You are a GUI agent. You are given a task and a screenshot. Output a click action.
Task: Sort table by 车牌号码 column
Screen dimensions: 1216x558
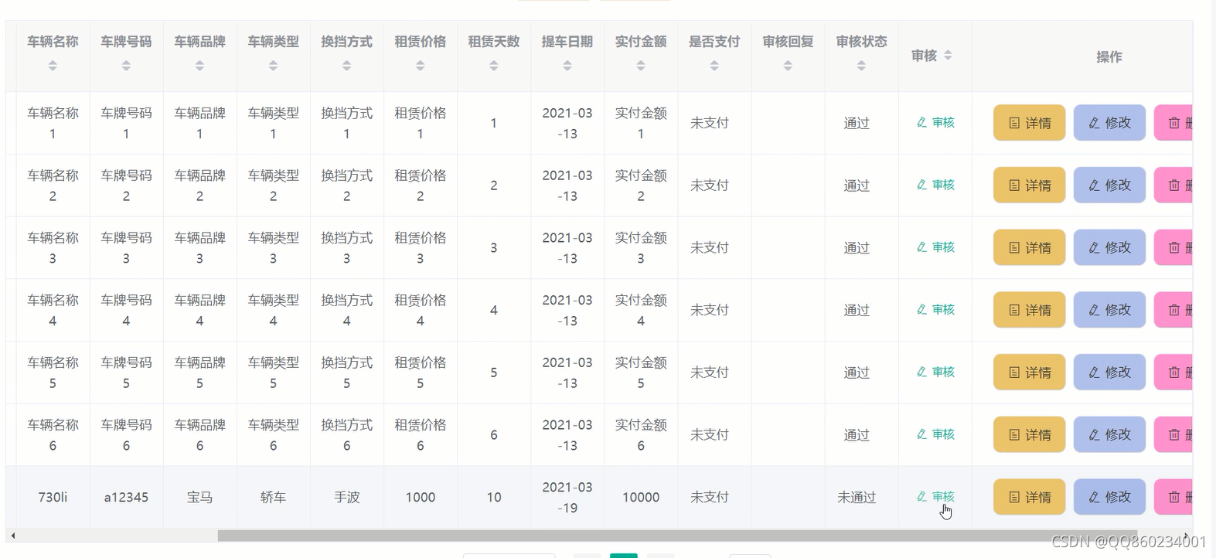[x=126, y=66]
